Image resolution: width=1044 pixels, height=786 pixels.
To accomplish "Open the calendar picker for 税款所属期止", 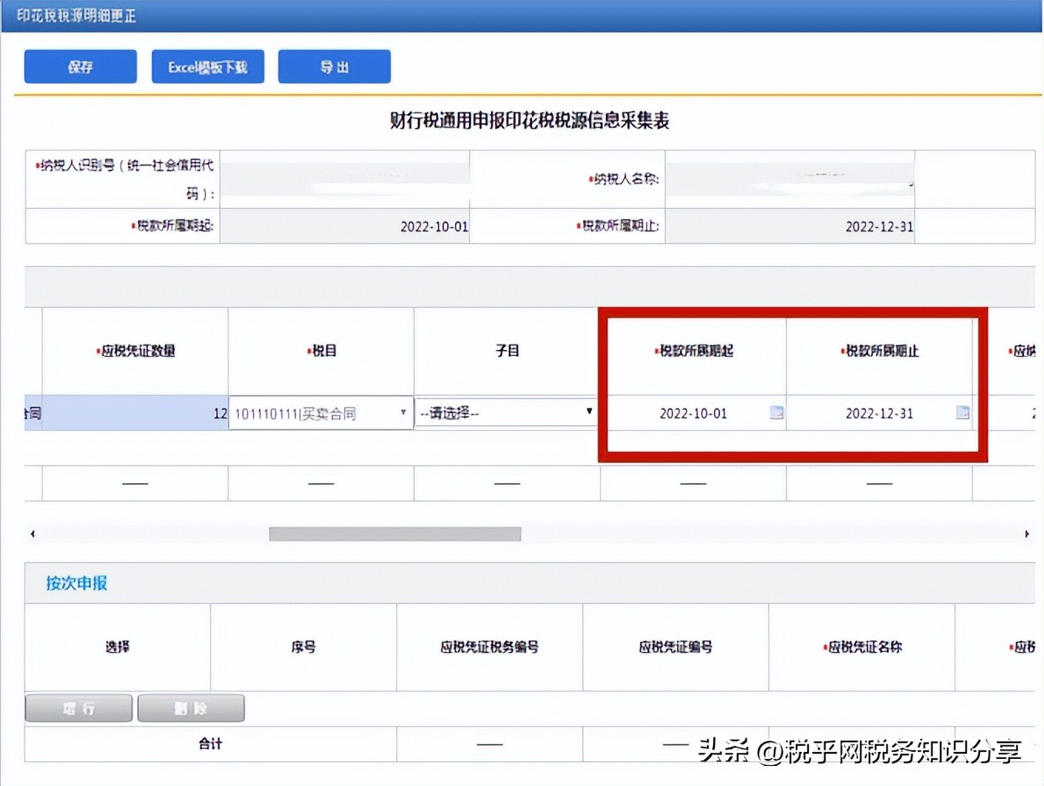I will pyautogui.click(x=961, y=413).
